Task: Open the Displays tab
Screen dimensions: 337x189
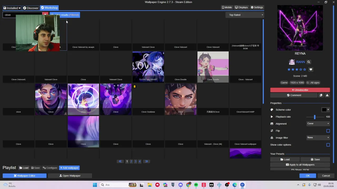Action: [241, 8]
